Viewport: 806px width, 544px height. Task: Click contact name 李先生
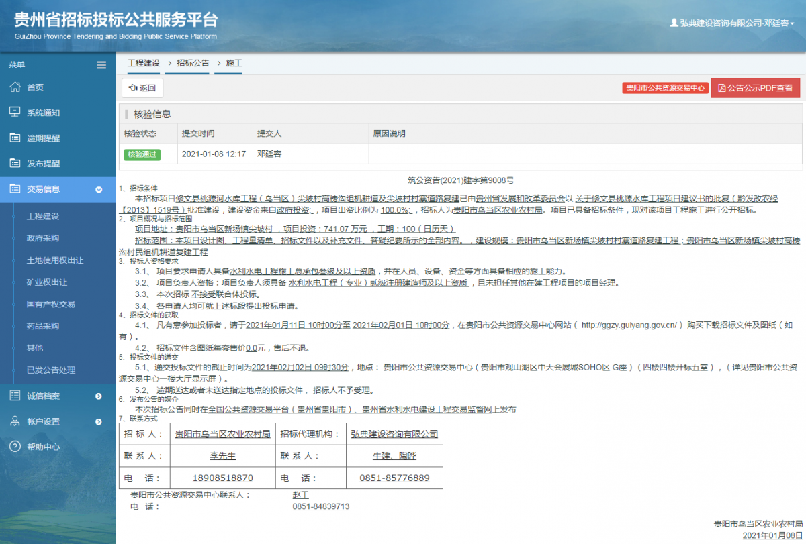(222, 456)
